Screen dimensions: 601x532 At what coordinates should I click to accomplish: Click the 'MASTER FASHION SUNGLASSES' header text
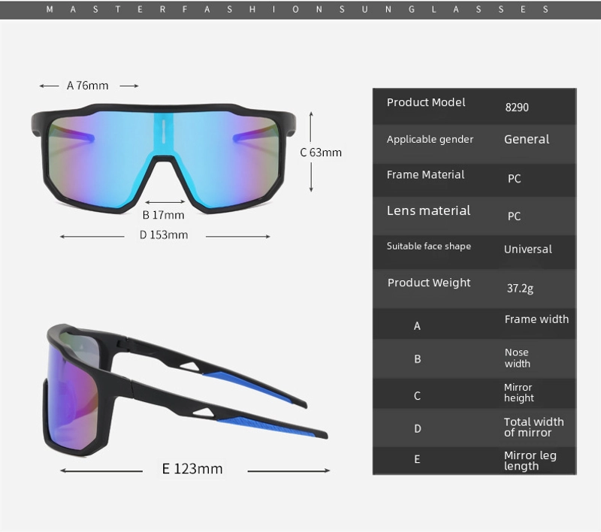[297, 10]
